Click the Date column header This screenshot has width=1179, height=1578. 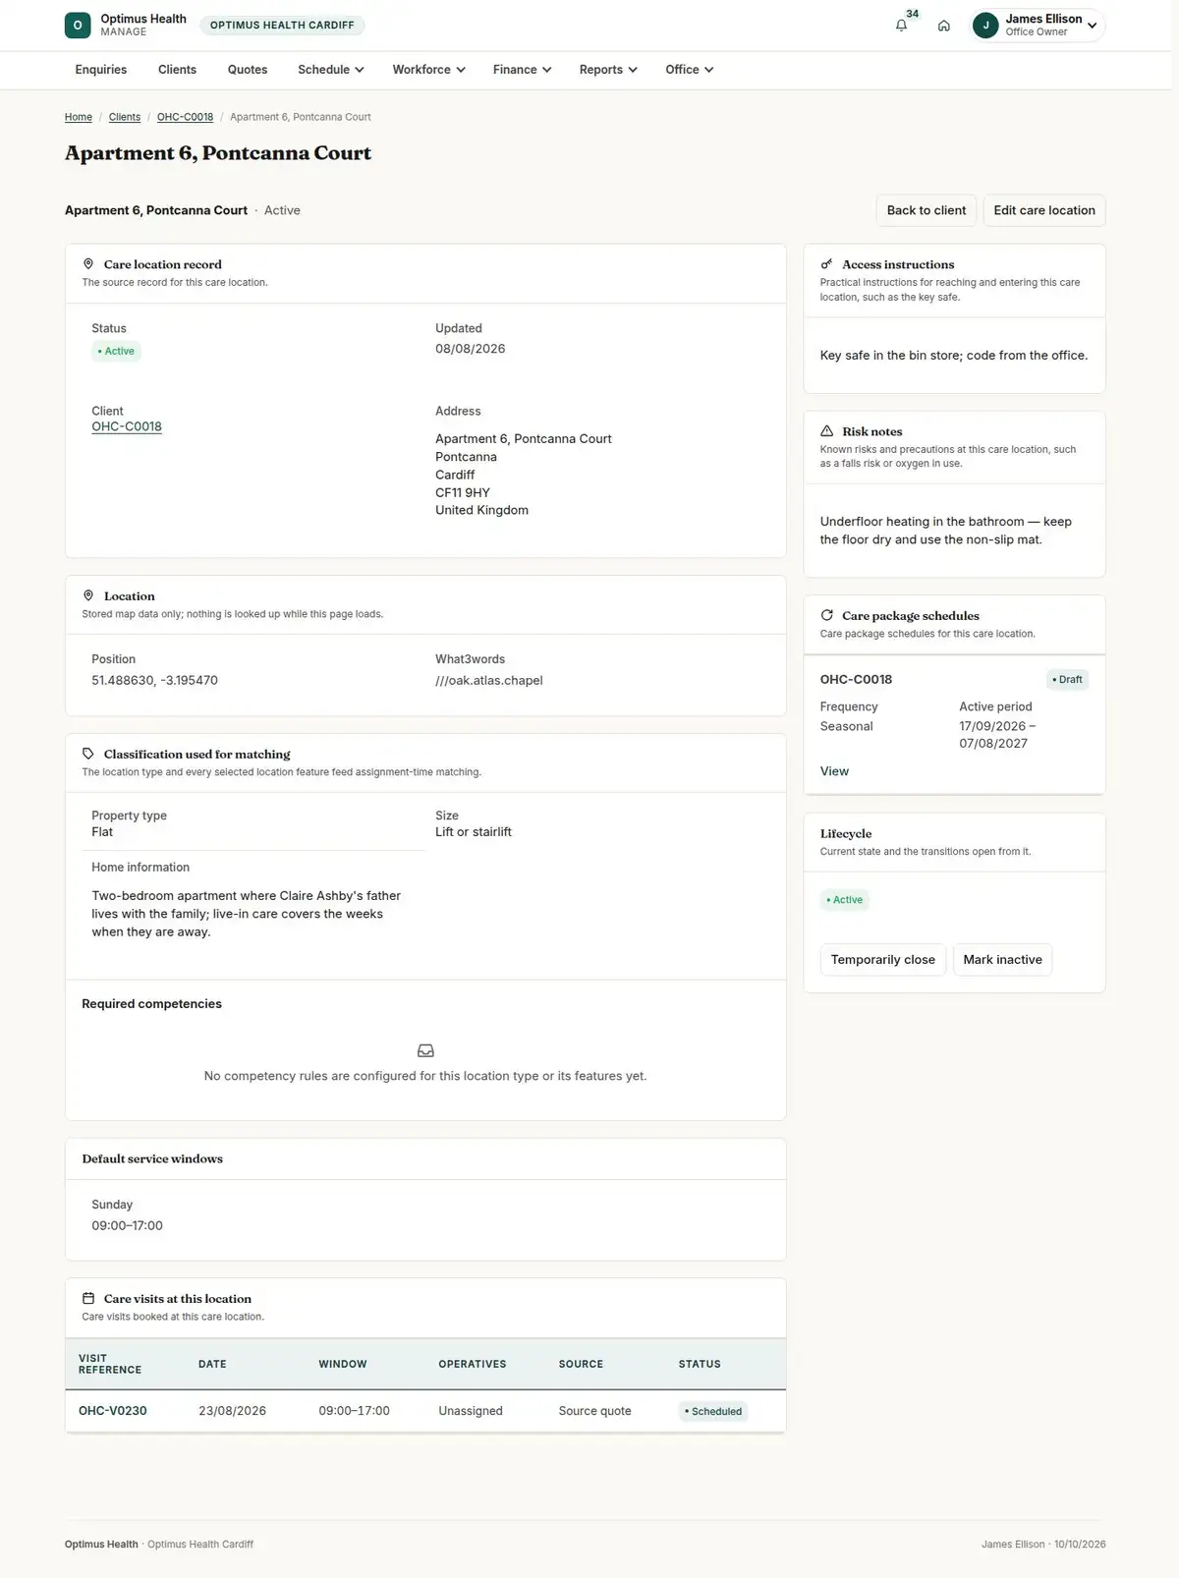click(212, 1364)
